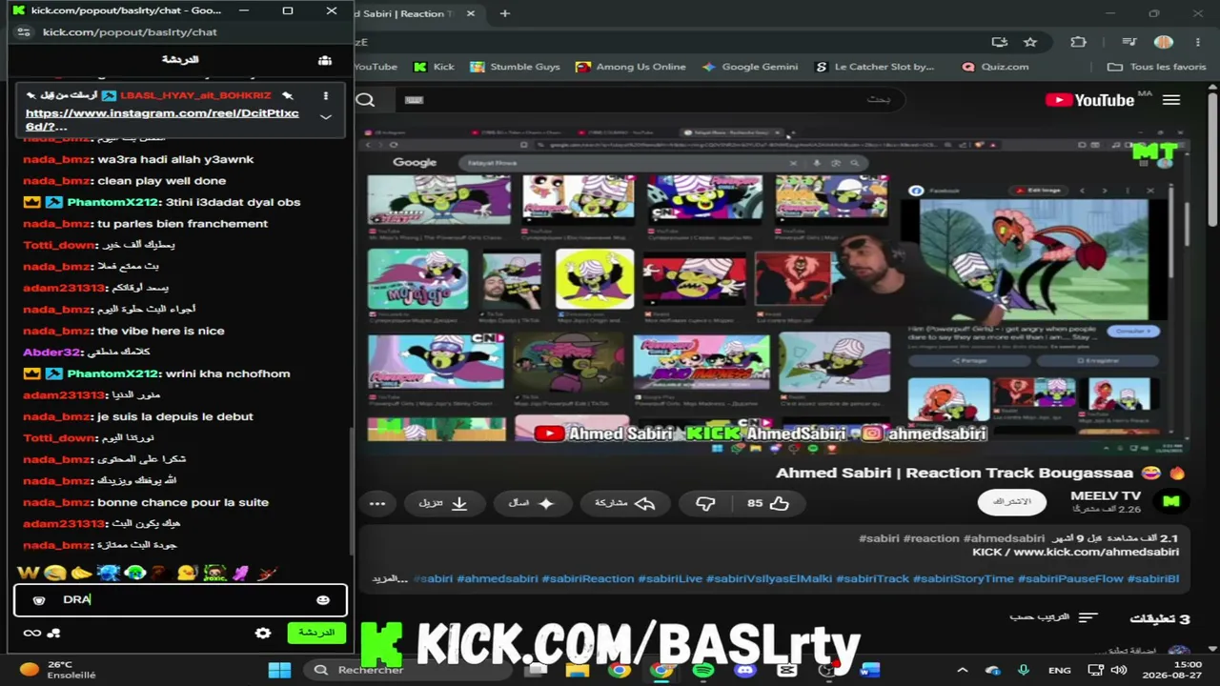Open the weather widget showing 26°C
This screenshot has height=686, width=1220.
point(57,670)
